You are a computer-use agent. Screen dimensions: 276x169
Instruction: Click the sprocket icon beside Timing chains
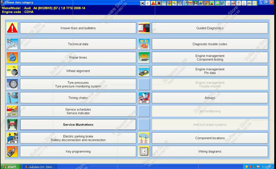12,98
